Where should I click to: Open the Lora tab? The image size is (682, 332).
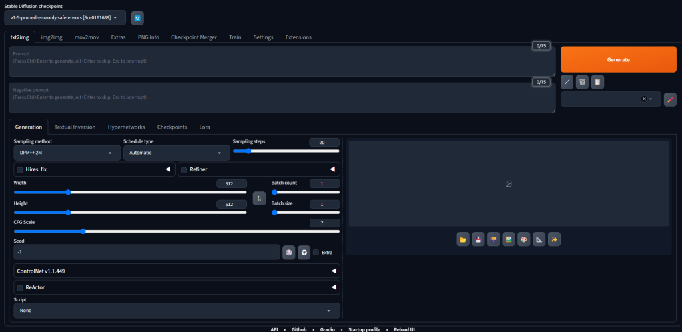pyautogui.click(x=204, y=127)
